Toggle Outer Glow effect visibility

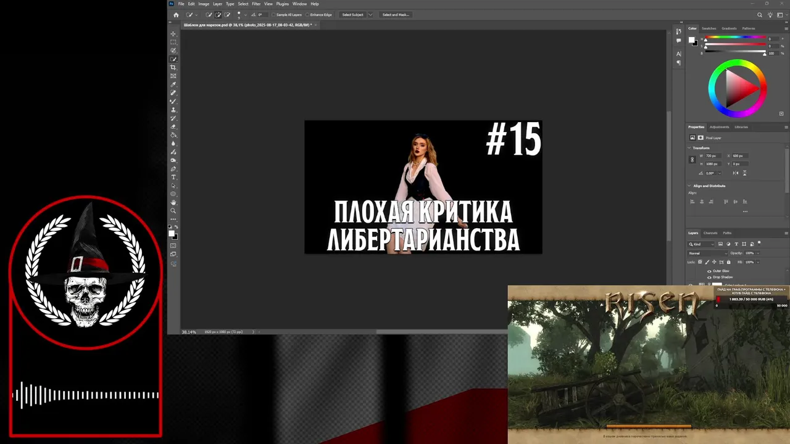coord(709,271)
